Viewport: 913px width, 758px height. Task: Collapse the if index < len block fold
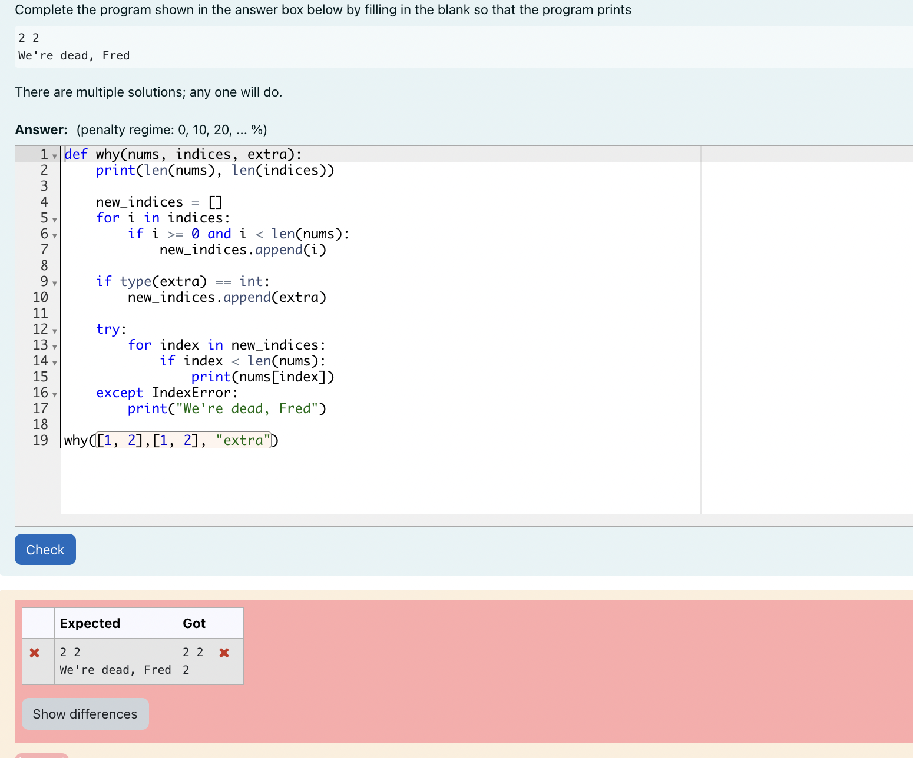pyautogui.click(x=54, y=363)
